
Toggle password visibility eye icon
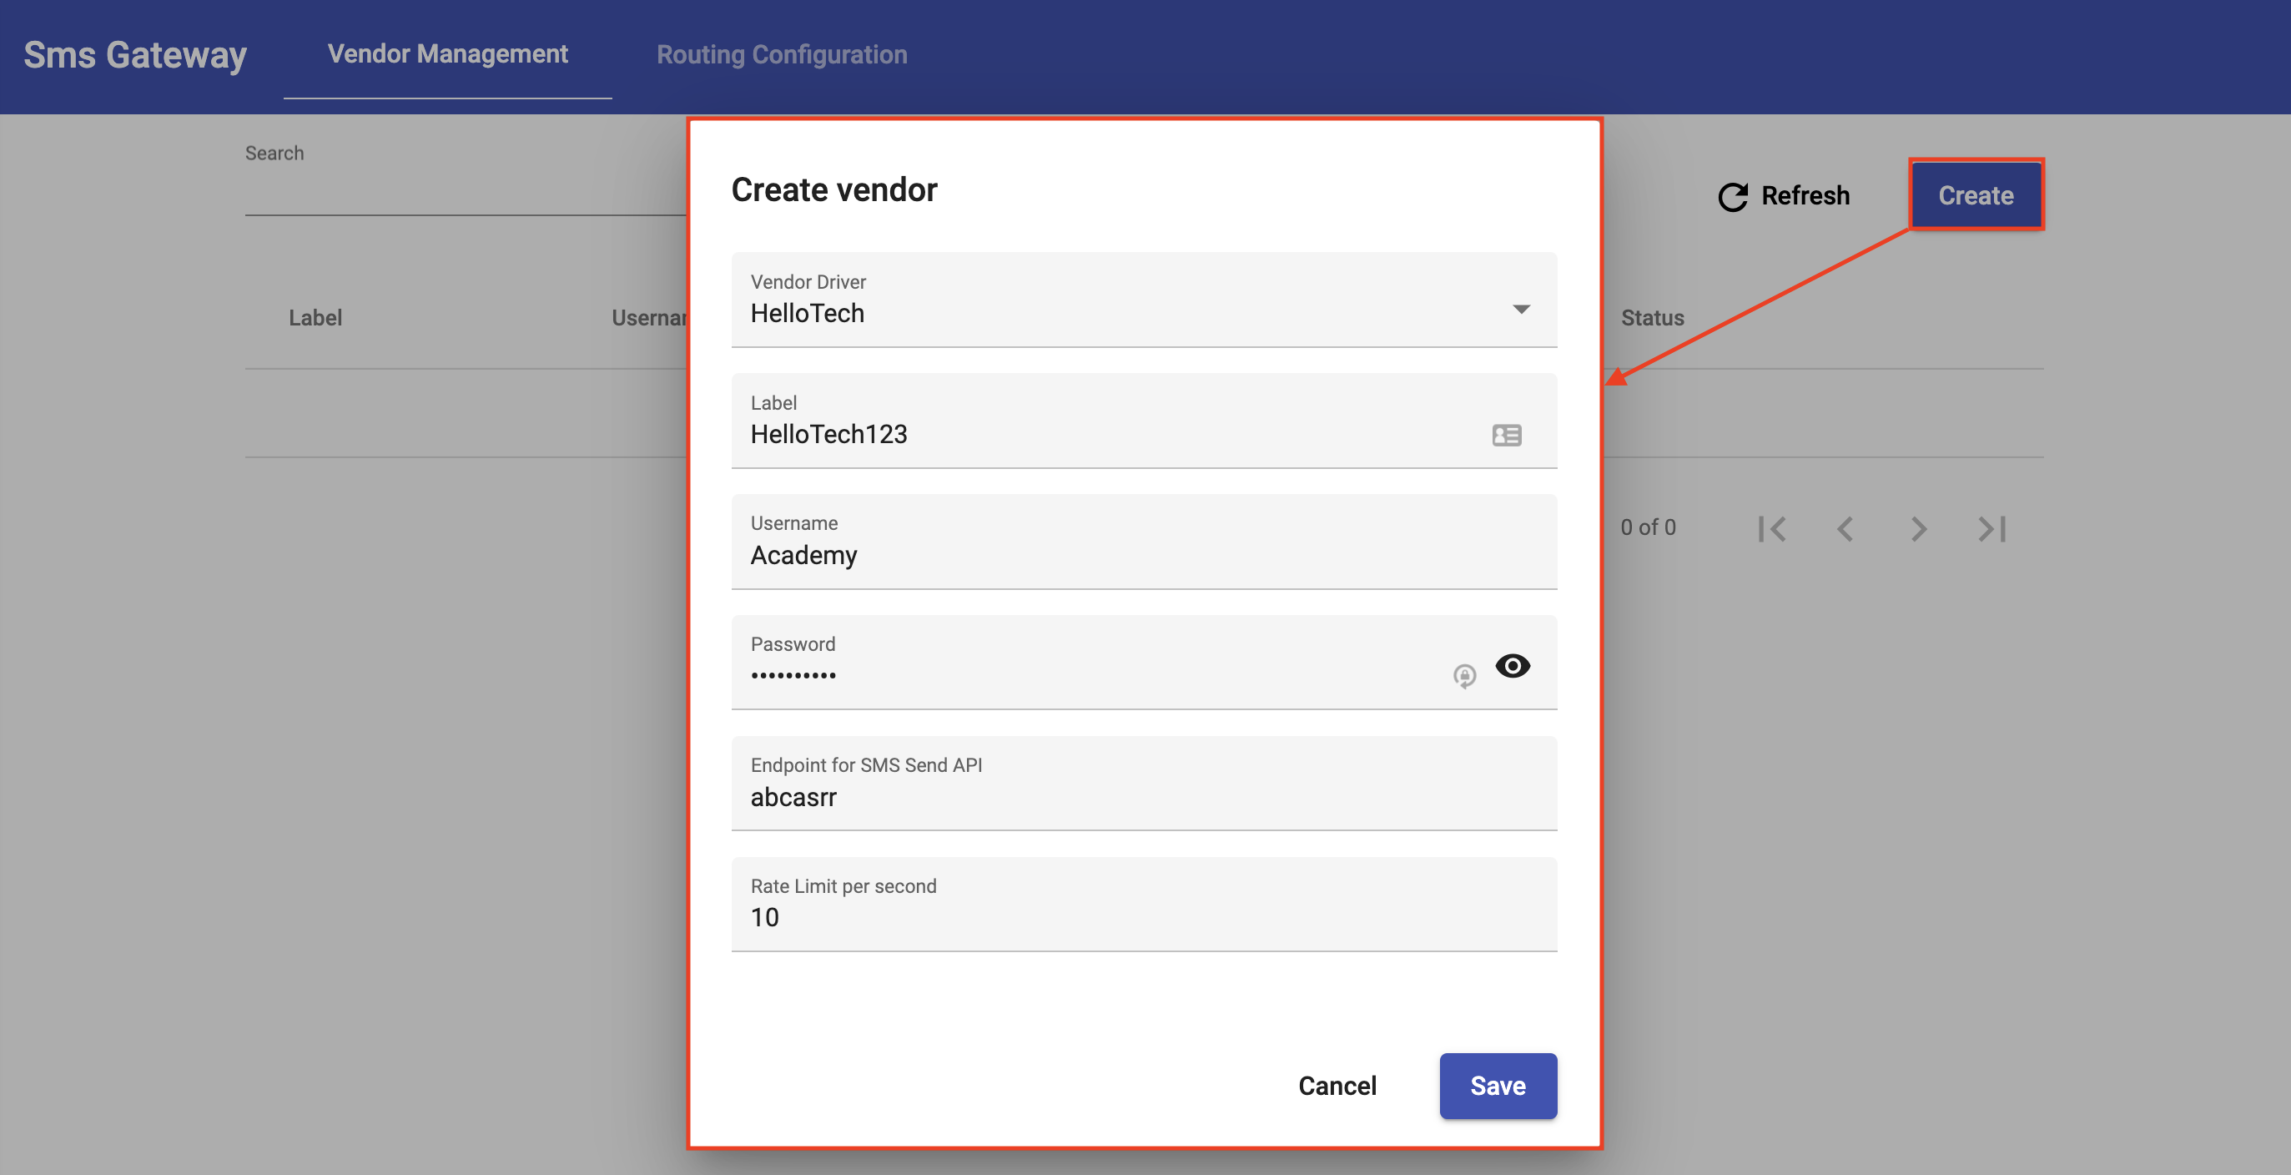(1512, 665)
